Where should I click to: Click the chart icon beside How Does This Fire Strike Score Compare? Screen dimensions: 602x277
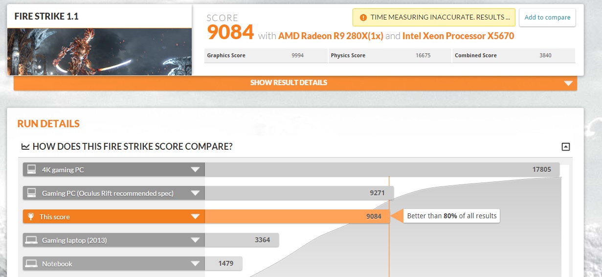pos(25,146)
